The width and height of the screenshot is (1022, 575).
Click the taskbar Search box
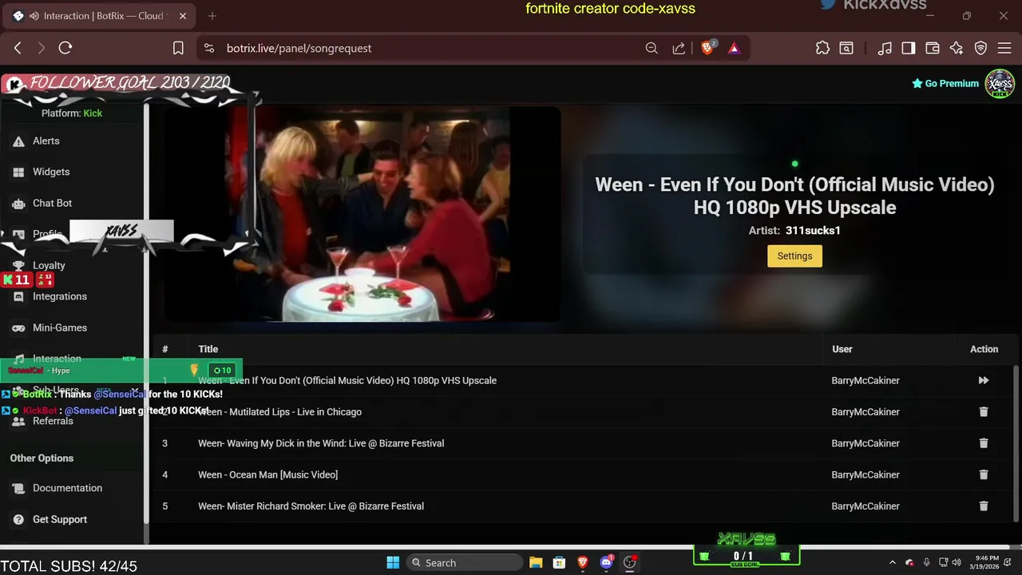click(x=465, y=562)
